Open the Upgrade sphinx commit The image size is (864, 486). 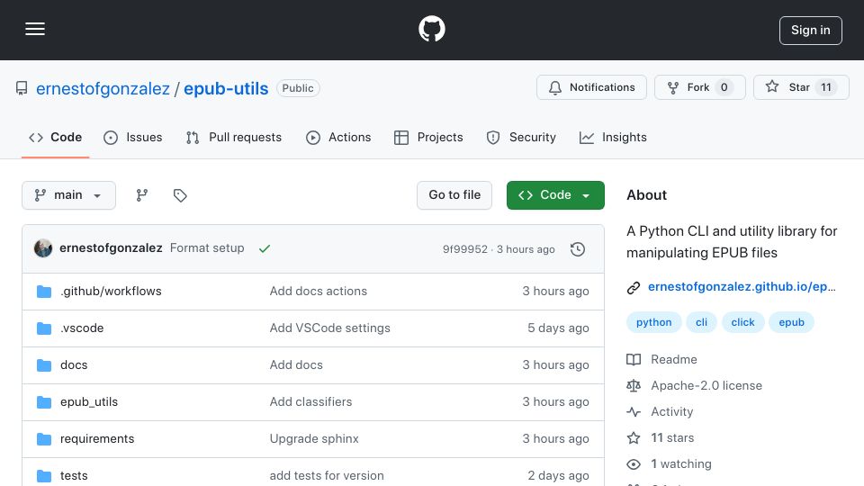point(314,438)
